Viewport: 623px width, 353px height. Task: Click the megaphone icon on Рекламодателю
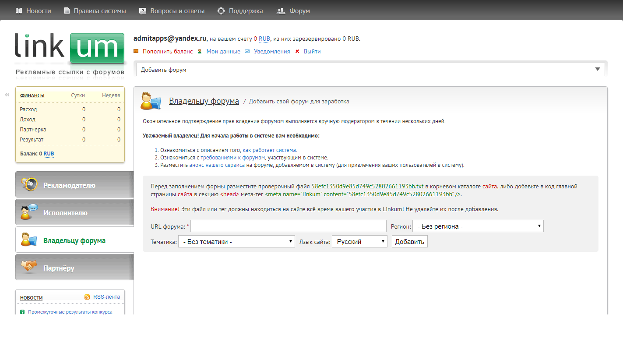coord(30,185)
